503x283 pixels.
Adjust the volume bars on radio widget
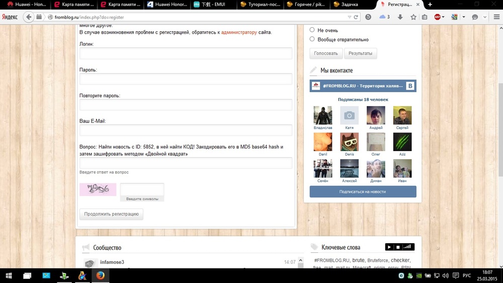(x=408, y=247)
